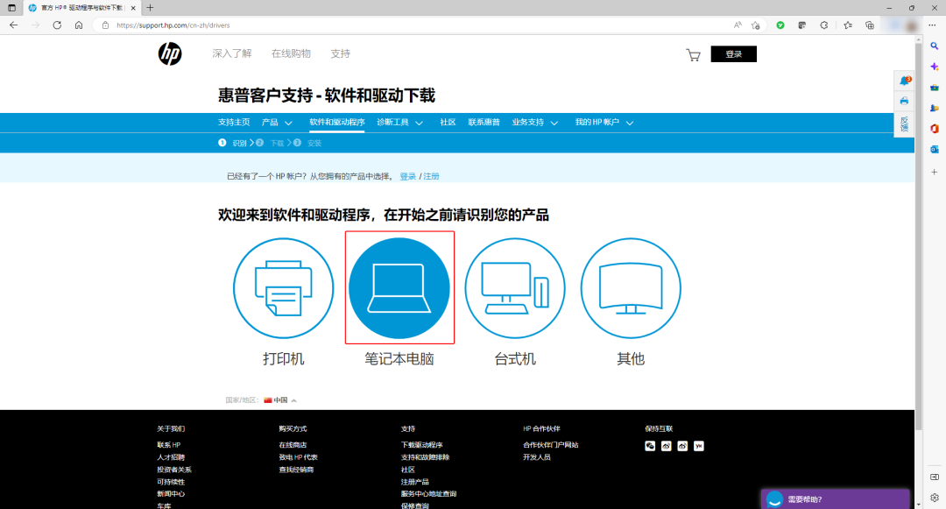Click the browser home icon
Screen dimensions: 946x509
(x=79, y=25)
